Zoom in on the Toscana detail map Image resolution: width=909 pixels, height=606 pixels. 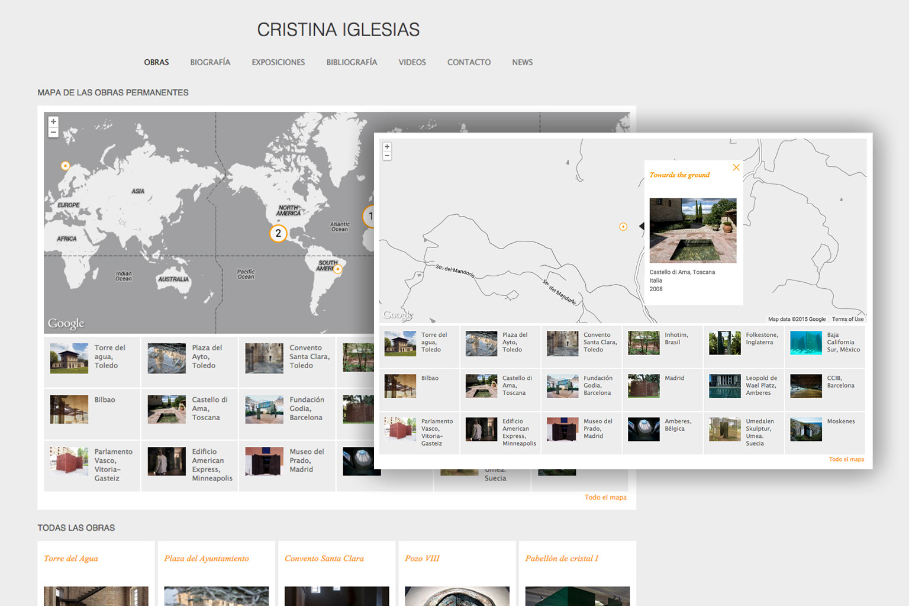[x=387, y=147]
